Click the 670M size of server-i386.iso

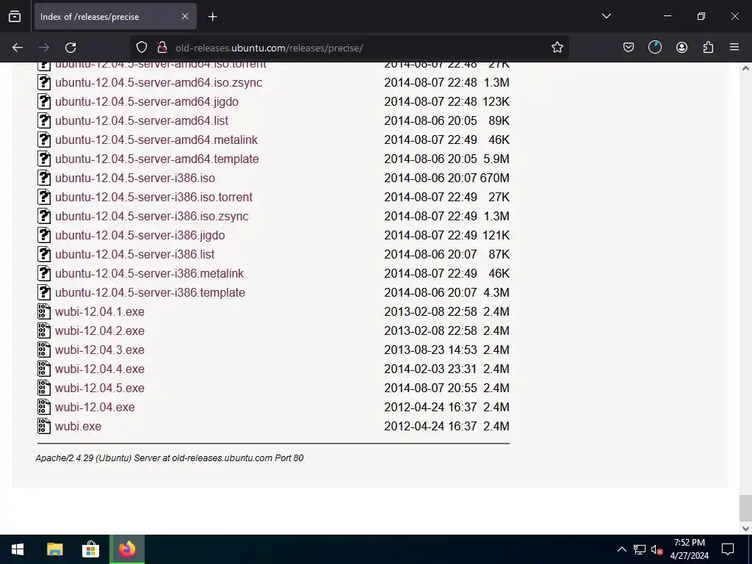tap(494, 178)
